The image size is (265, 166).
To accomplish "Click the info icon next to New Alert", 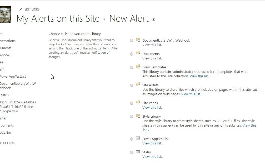I will 153,19.
